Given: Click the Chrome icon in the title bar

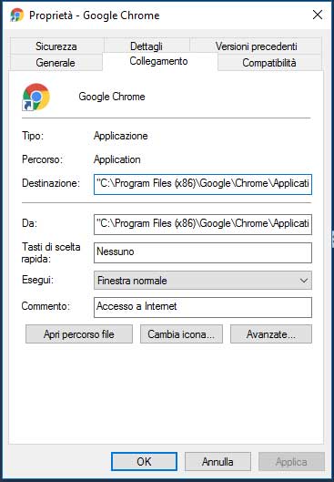Looking at the screenshot, I should [17, 15].
